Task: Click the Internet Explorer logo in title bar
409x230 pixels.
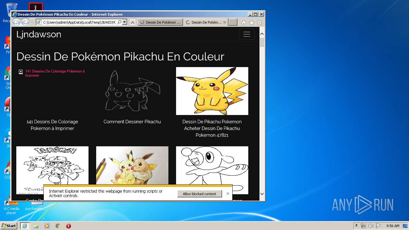Action: 14,14
